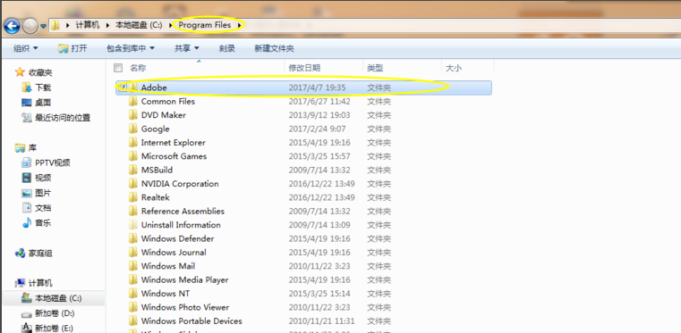Select the Google folder icon
681x333 pixels.
point(133,129)
